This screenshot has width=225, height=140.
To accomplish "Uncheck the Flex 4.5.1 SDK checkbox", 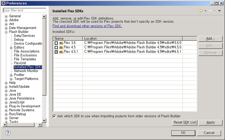I will [56, 52].
